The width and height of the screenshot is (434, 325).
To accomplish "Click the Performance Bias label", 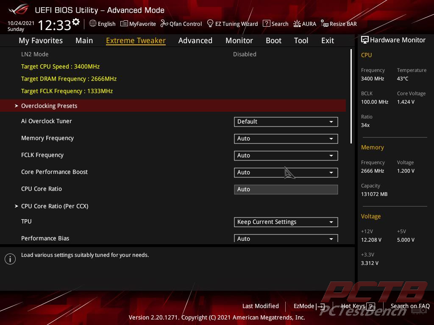I will (45, 238).
